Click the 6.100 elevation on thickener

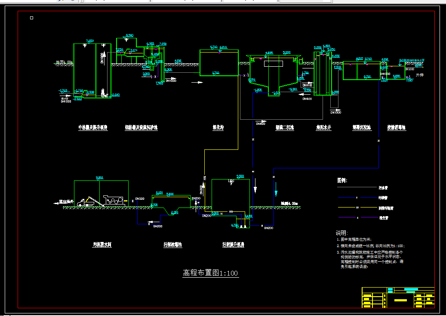pos(159,193)
